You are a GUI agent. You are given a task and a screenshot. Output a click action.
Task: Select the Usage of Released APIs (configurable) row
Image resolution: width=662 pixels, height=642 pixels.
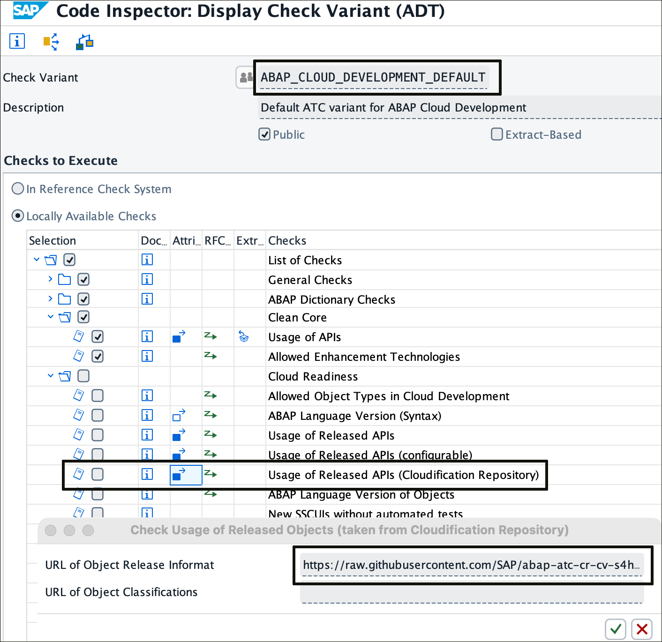tap(370, 455)
